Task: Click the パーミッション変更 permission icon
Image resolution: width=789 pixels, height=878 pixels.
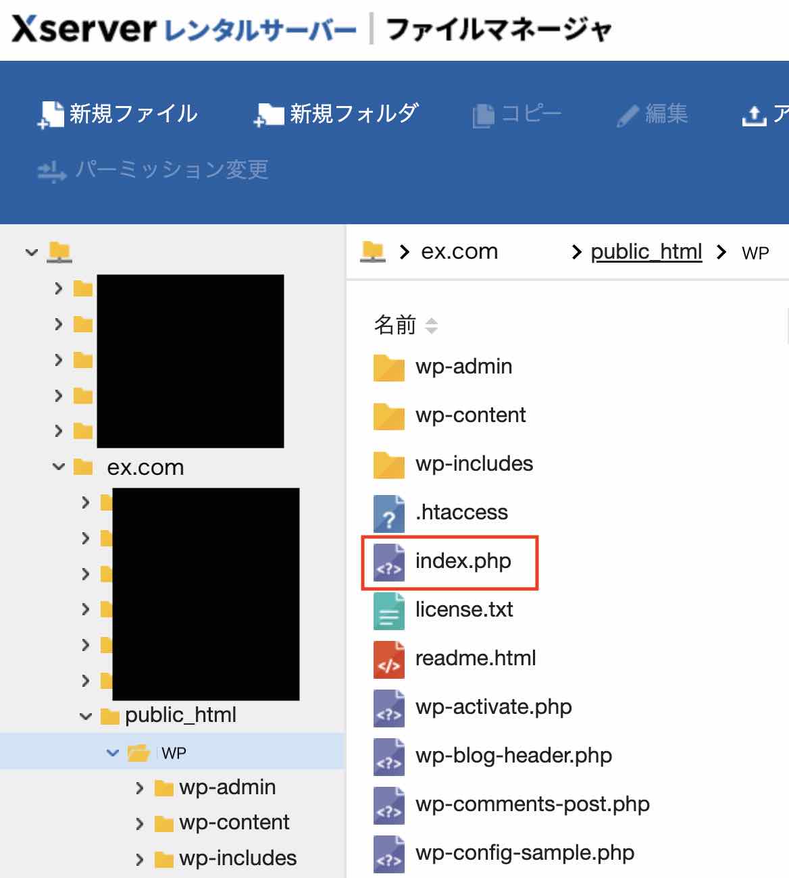Action: tap(52, 171)
